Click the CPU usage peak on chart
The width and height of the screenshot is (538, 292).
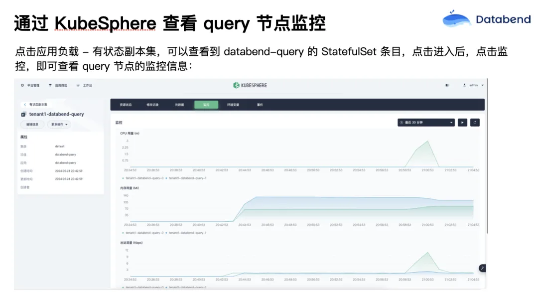pyautogui.click(x=427, y=141)
